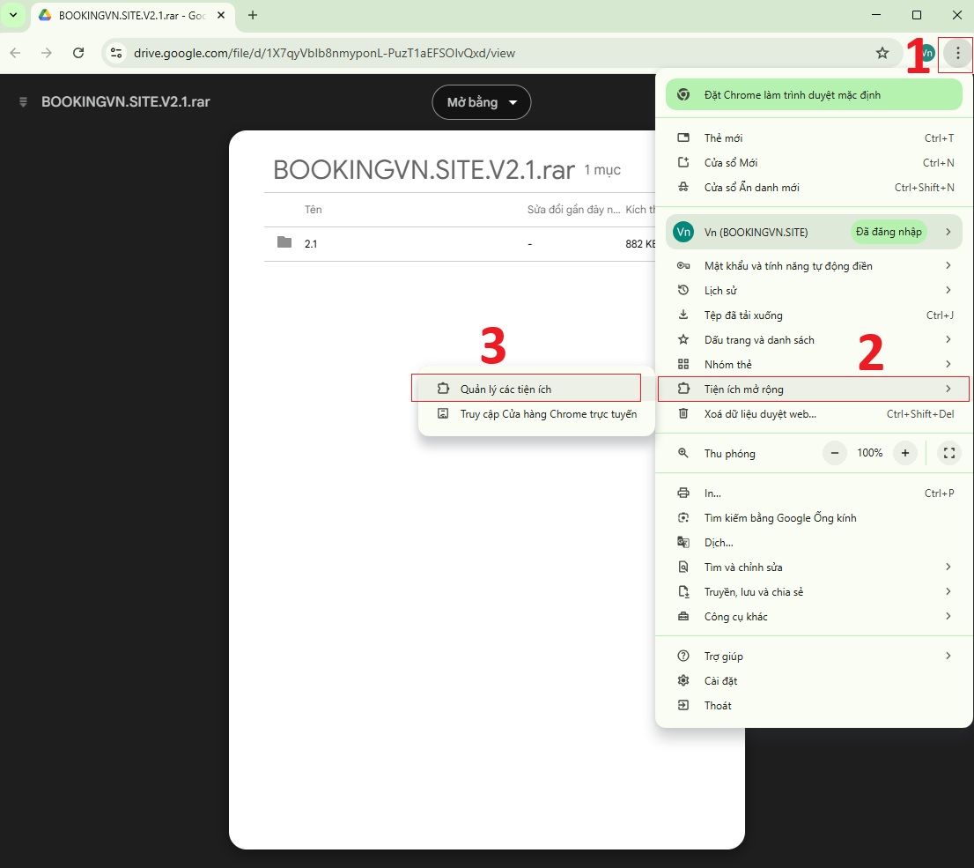Decrease zoom with the minus button

tap(834, 453)
